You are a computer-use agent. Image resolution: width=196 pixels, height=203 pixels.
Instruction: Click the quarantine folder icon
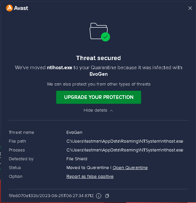point(98,31)
